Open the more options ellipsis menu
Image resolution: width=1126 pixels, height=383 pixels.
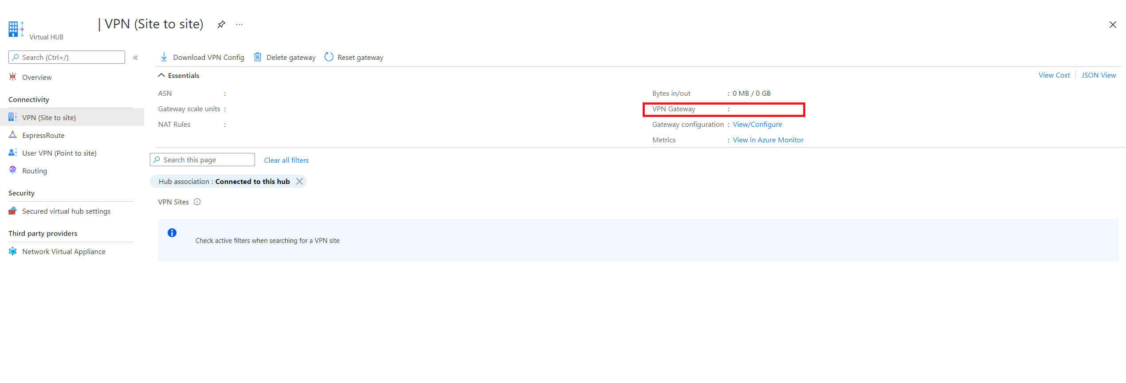coord(239,24)
